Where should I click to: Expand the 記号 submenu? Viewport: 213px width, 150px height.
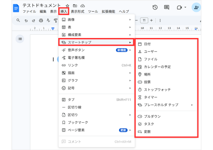(x=97, y=88)
